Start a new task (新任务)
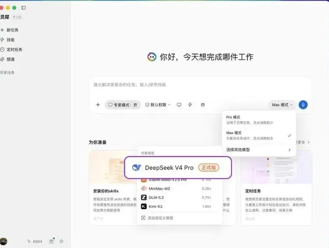 click(9, 30)
